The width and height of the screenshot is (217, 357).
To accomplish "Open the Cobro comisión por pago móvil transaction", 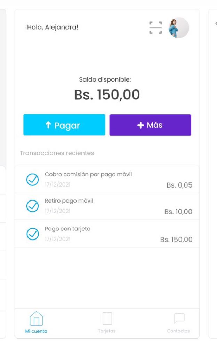I will click(88, 174).
